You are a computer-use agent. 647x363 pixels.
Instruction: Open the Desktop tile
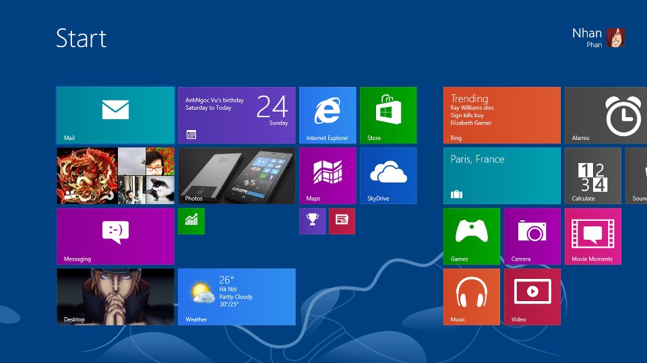pos(115,297)
